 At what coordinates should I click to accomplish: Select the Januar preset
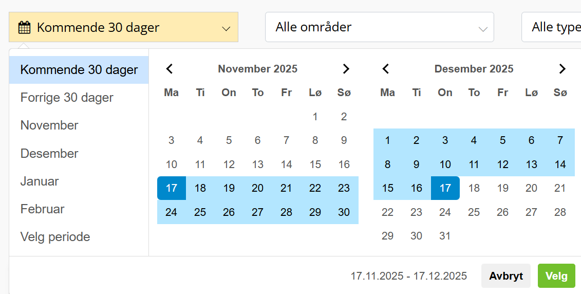click(40, 181)
